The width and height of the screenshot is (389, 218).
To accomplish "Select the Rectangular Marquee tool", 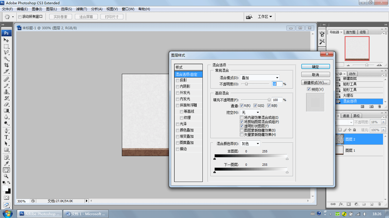I will coord(6,46).
